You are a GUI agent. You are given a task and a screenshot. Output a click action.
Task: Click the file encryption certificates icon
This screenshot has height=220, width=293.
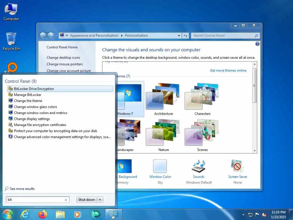tap(11, 125)
